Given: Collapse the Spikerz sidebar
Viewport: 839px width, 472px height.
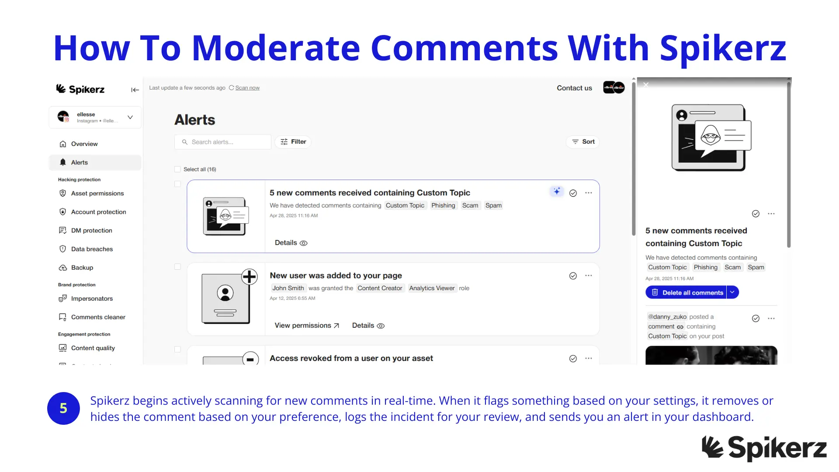Looking at the screenshot, I should [135, 90].
